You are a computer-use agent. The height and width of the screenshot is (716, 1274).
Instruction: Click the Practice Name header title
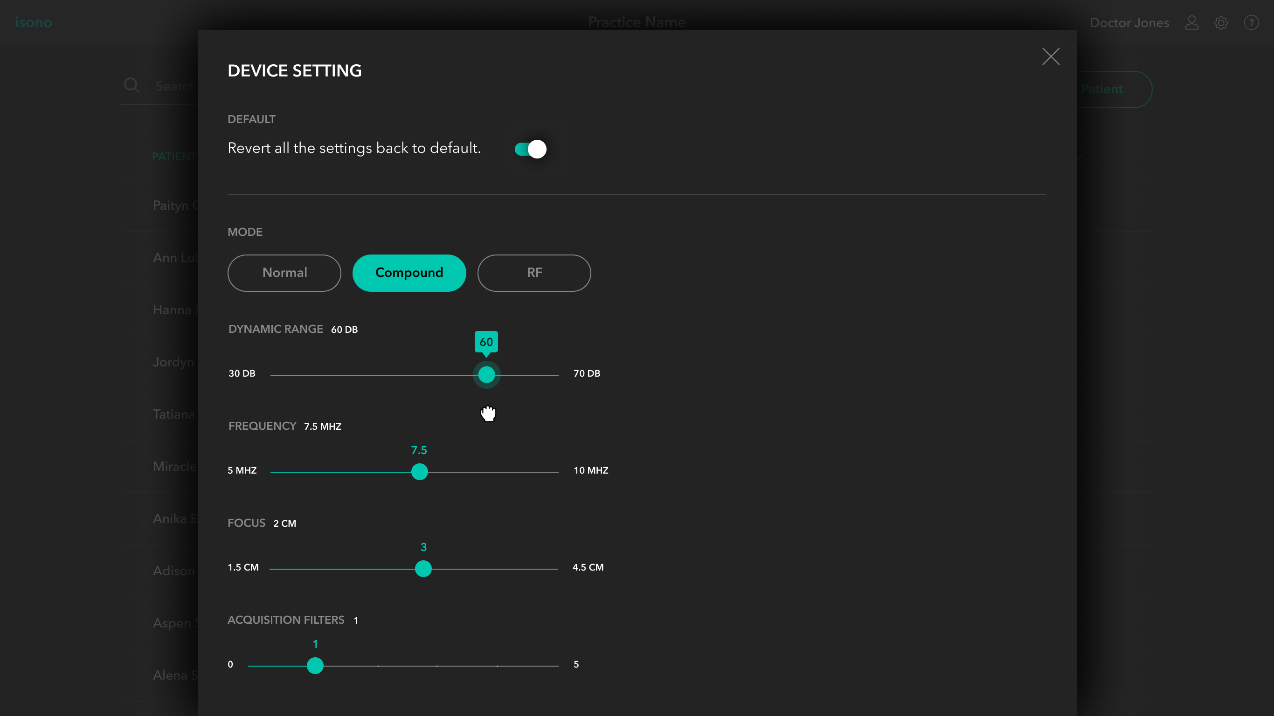pos(637,22)
